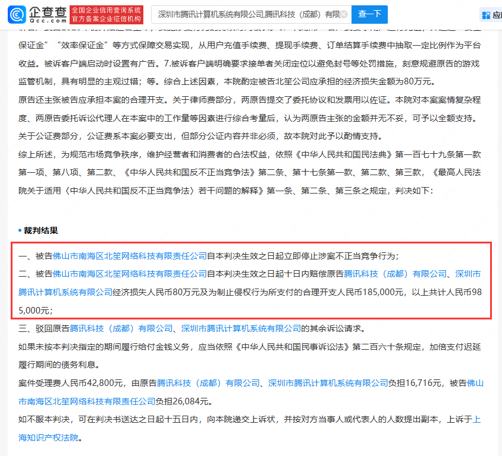This screenshot has width=502, height=456.
Task: Open the 应用 grid icon in the header
Action: (486, 15)
